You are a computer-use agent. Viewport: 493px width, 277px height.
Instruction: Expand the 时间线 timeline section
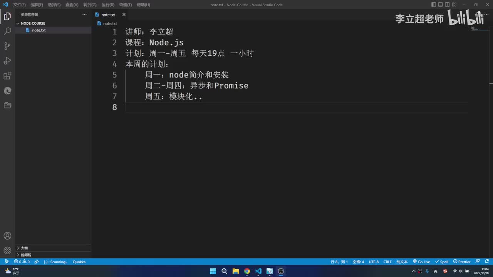tap(53, 255)
